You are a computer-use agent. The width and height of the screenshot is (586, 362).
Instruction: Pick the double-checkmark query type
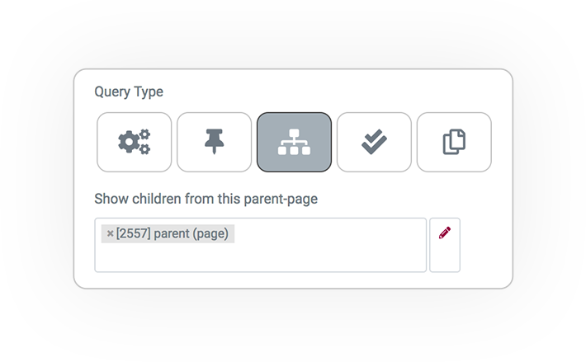point(374,142)
